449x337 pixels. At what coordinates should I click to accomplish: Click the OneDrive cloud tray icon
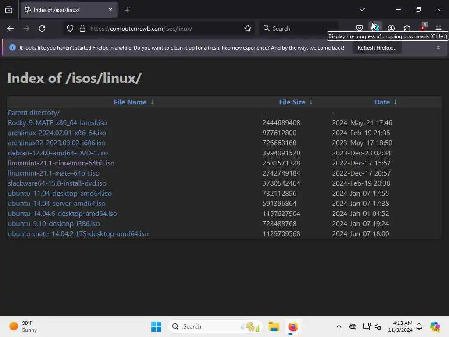353,326
